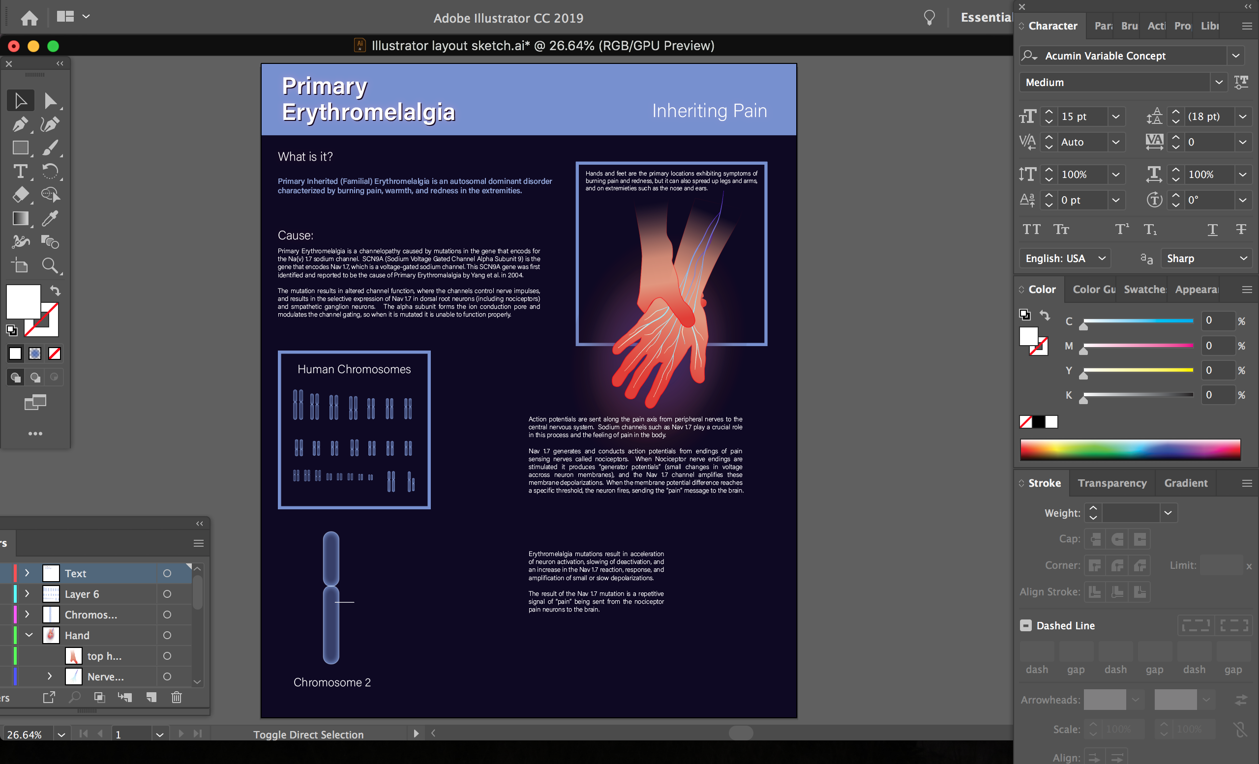Expand the Nerve sublayer
This screenshot has width=1259, height=764.
49,676
